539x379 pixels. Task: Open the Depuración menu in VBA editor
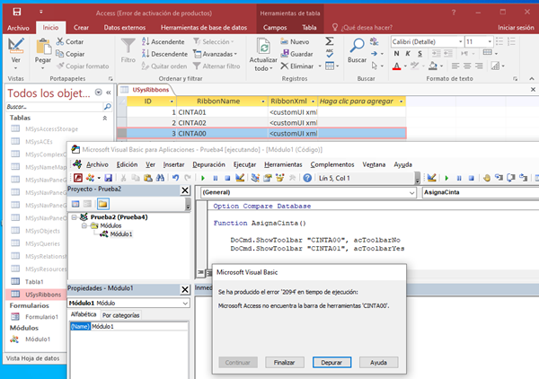(x=209, y=164)
